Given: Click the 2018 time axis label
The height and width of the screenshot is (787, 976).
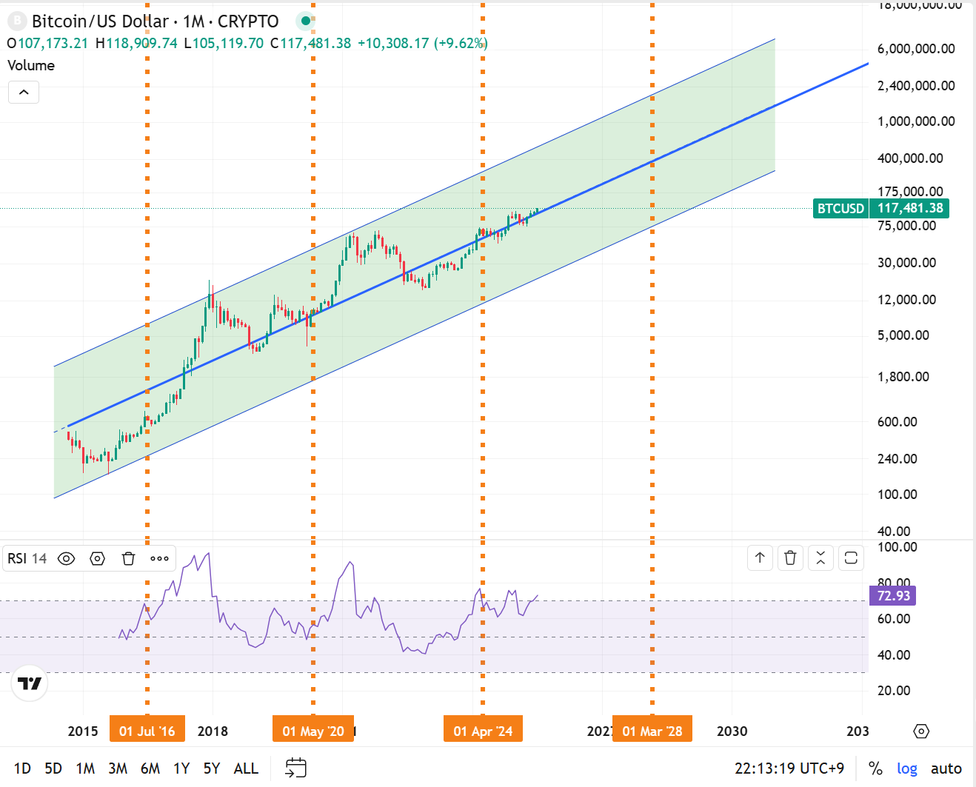Looking at the screenshot, I should click(213, 731).
